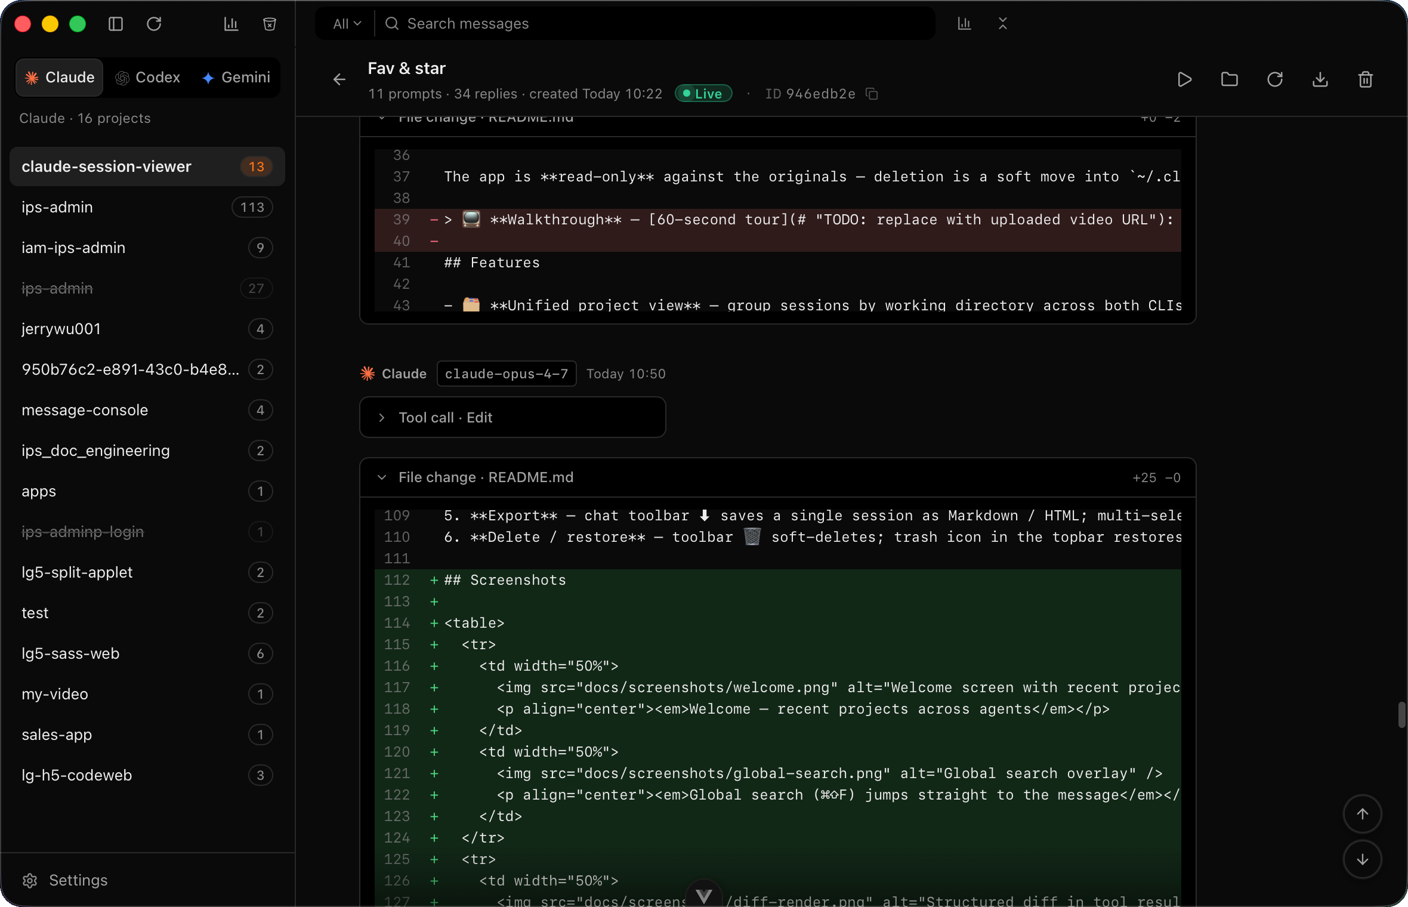Select the claude-session-viewer project
The width and height of the screenshot is (1408, 907).
point(147,166)
